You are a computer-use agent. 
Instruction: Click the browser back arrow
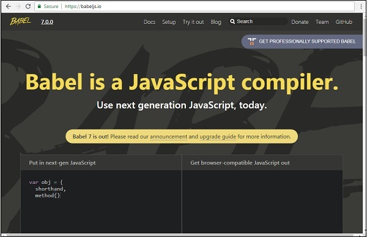click(x=9, y=6)
